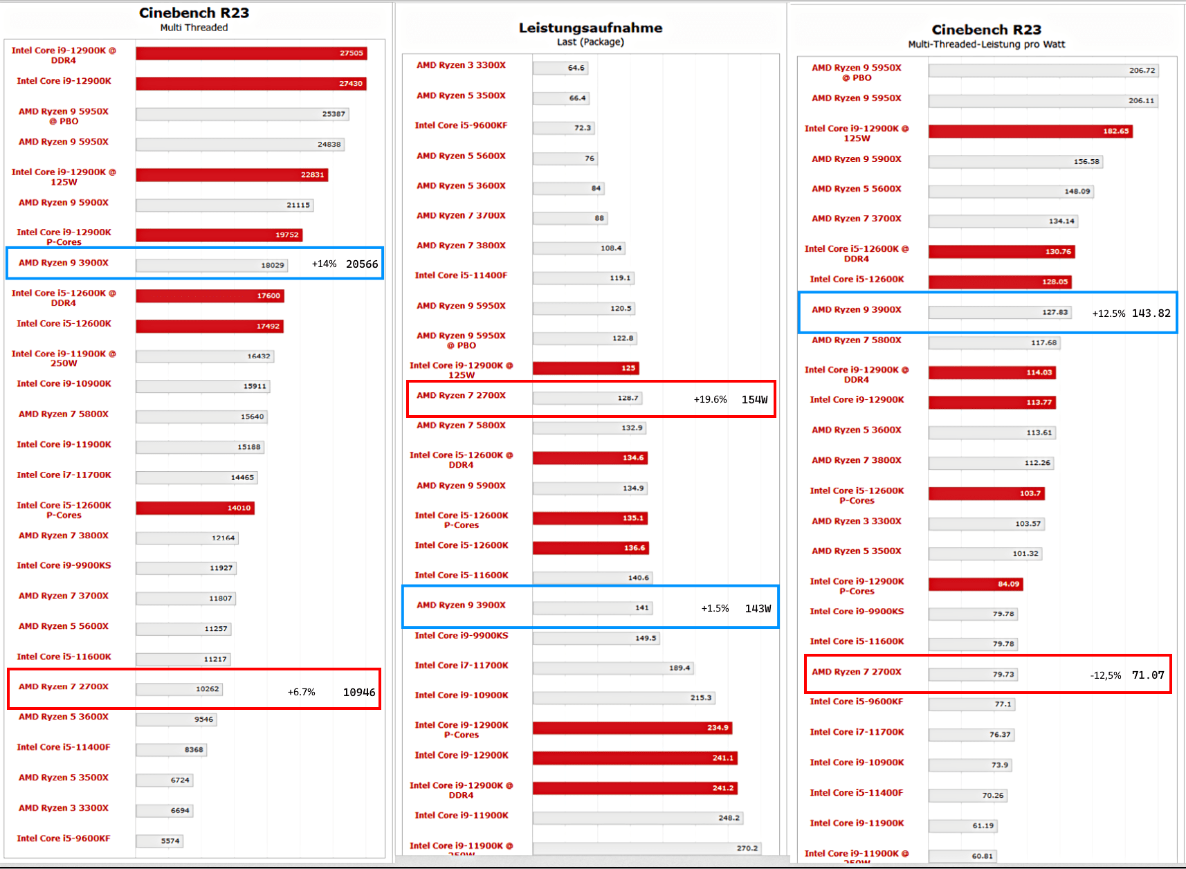The width and height of the screenshot is (1186, 869).
Task: Click the efficiency value 206.72
Action: [1142, 71]
